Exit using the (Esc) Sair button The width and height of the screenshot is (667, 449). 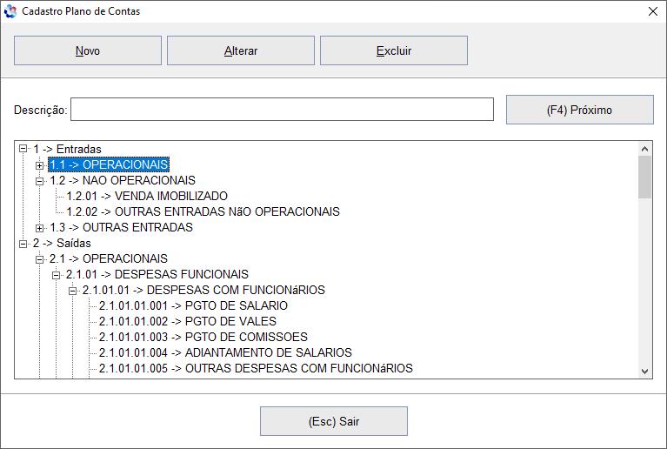334,421
